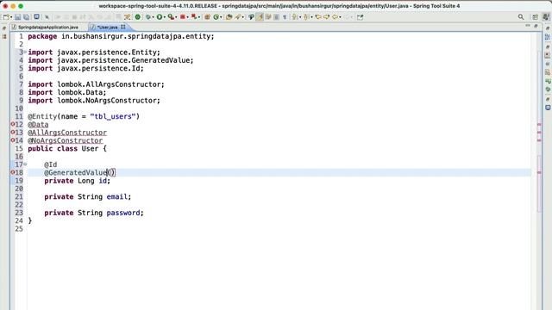Collapse the fold marker on line 17

click(x=25, y=164)
